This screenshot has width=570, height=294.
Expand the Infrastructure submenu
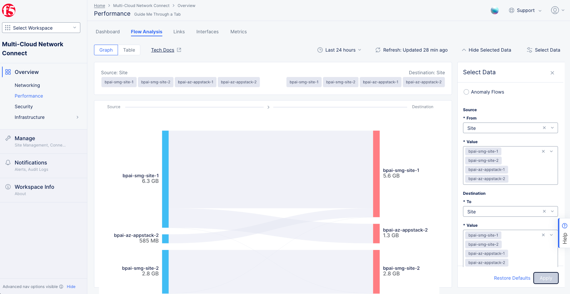pos(77,117)
